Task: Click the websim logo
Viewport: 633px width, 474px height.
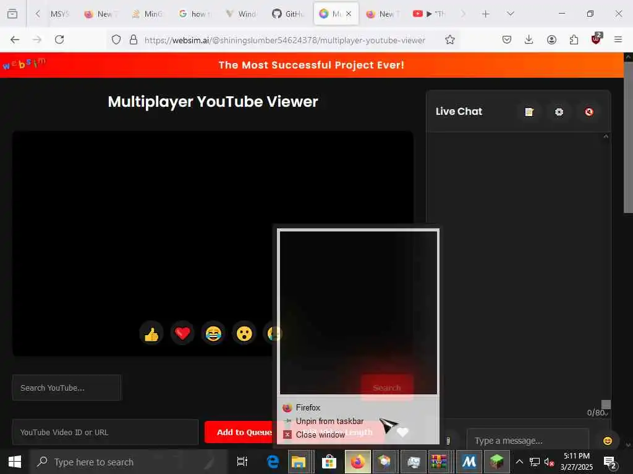Action: pos(25,64)
